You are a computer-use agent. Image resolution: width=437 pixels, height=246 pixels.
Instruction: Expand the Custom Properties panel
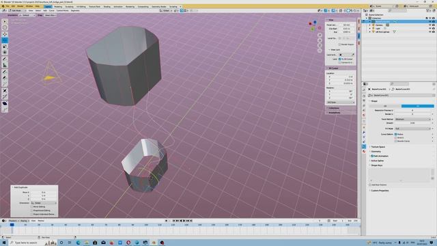point(380,191)
